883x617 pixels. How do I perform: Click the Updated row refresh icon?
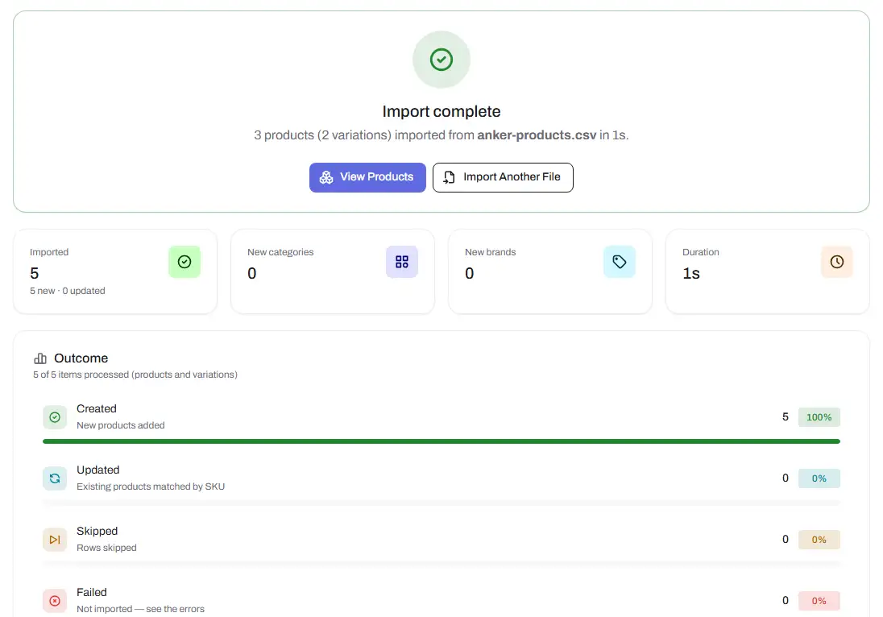55,478
